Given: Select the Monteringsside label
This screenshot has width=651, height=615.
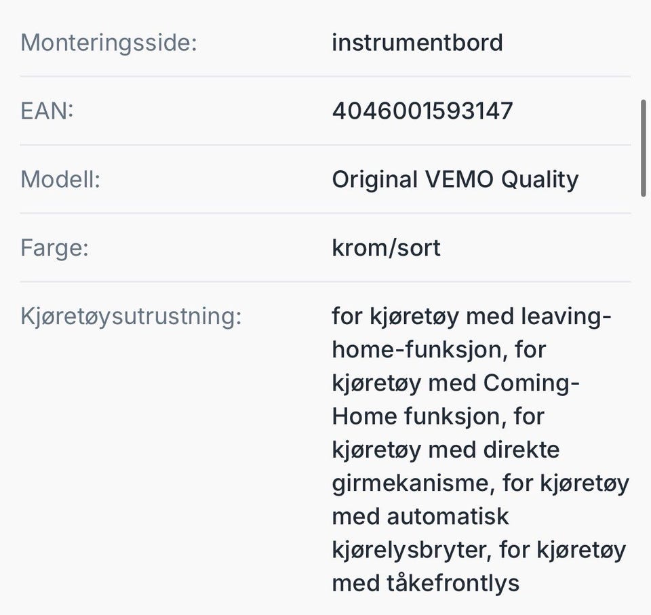Looking at the screenshot, I should tap(108, 43).
